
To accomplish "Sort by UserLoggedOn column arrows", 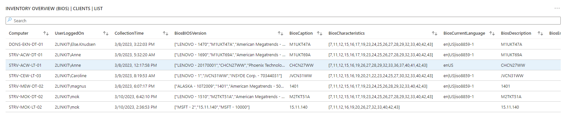I will click(x=106, y=33).
